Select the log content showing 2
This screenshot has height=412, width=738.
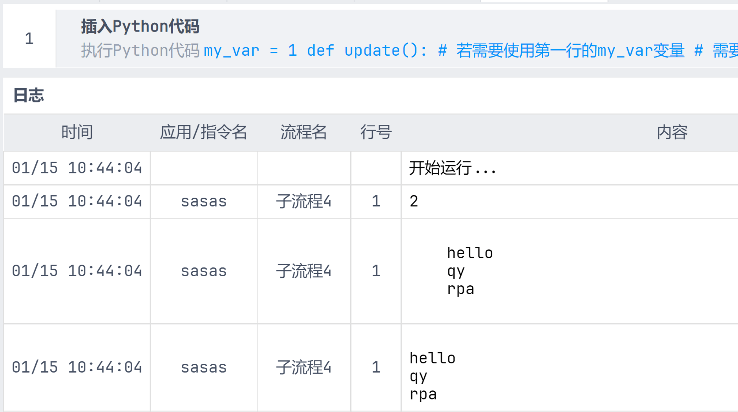tap(414, 201)
